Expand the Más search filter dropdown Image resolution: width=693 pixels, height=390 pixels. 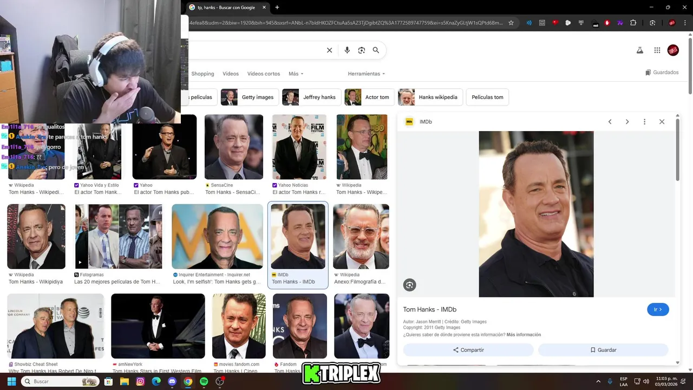click(x=296, y=74)
